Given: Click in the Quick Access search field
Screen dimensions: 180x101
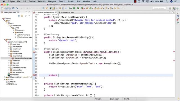Looking at the screenshot, I should tap(159, 8).
